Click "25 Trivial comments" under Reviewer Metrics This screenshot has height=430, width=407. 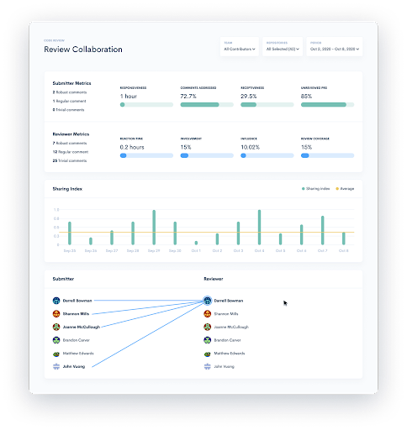tap(70, 160)
